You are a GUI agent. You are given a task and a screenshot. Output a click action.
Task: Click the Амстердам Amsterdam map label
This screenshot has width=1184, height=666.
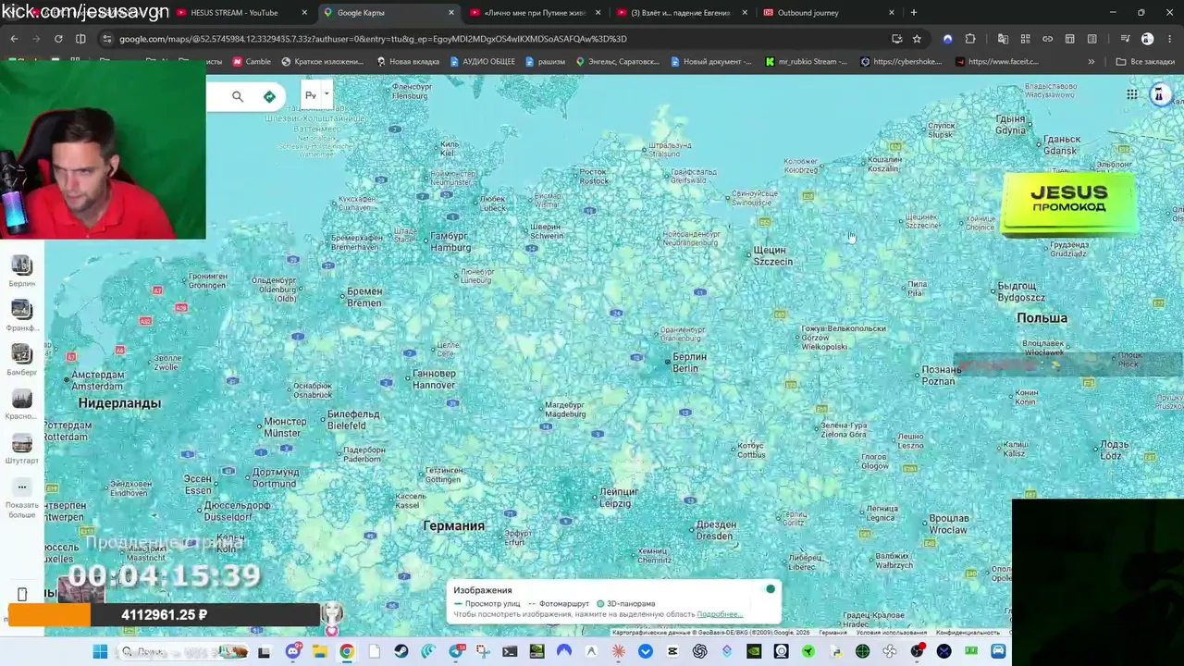point(98,380)
